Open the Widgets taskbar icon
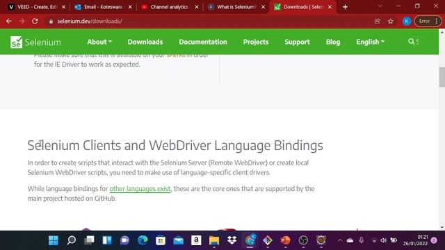 click(x=107, y=240)
